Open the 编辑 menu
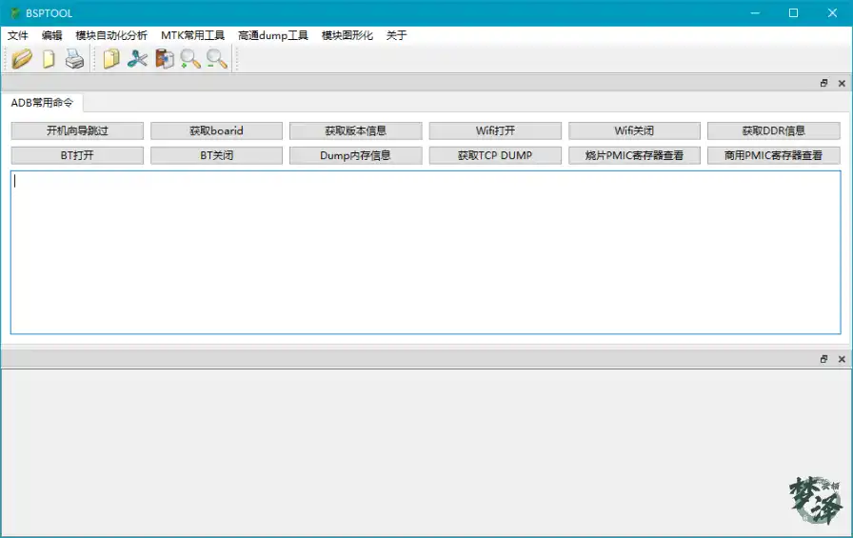The width and height of the screenshot is (853, 538). click(x=51, y=35)
